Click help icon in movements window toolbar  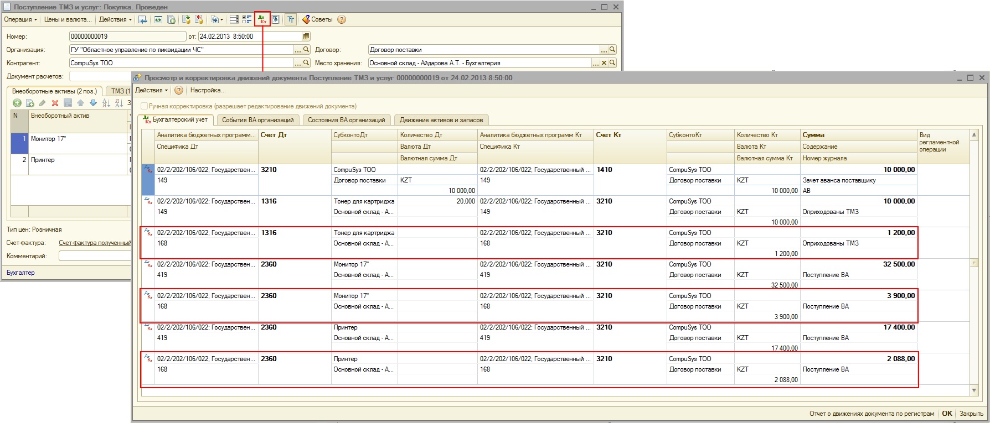(x=179, y=90)
